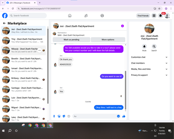Viewport: 174px width, 139px height.
Task: Open the Menu grid icon
Action: coord(154,16)
